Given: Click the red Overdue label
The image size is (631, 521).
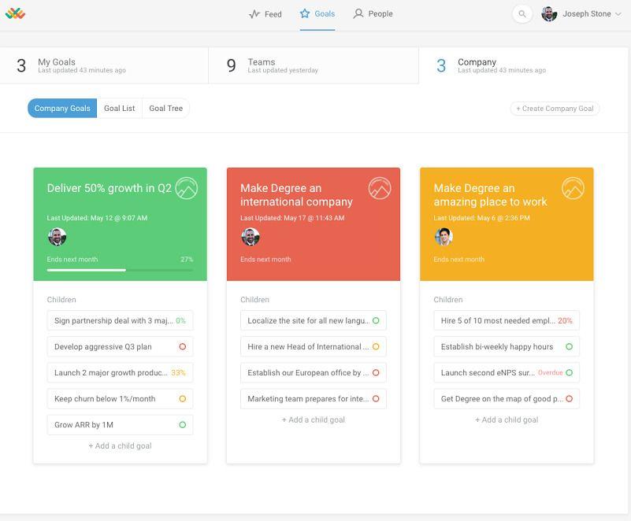Looking at the screenshot, I should 550,373.
